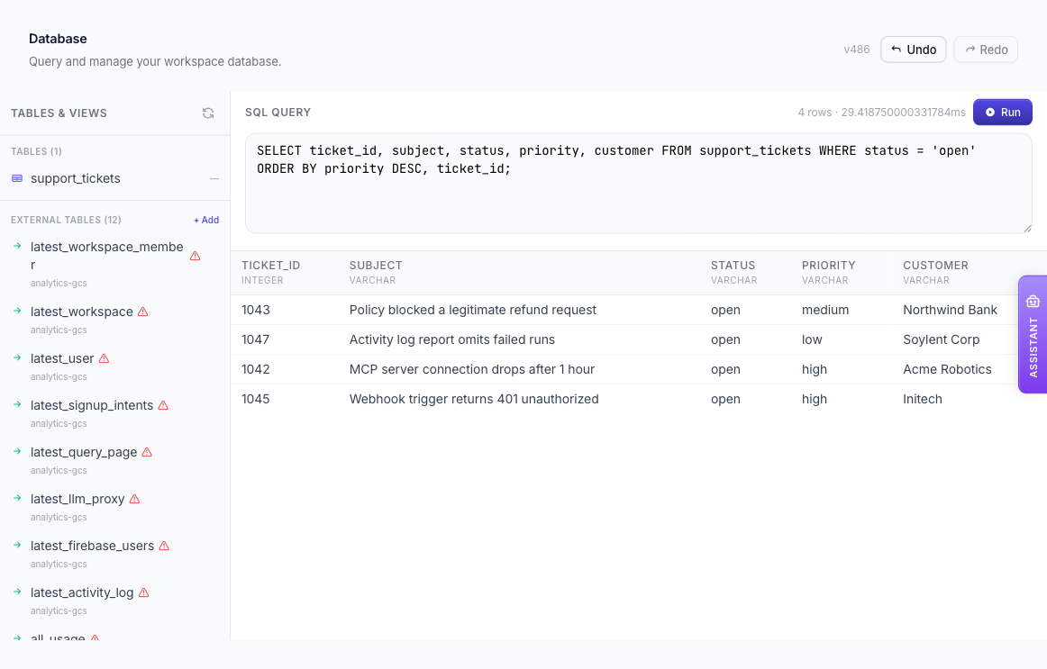
Task: Click green arrow icon for latest_workspace_member
Action: coord(17,246)
